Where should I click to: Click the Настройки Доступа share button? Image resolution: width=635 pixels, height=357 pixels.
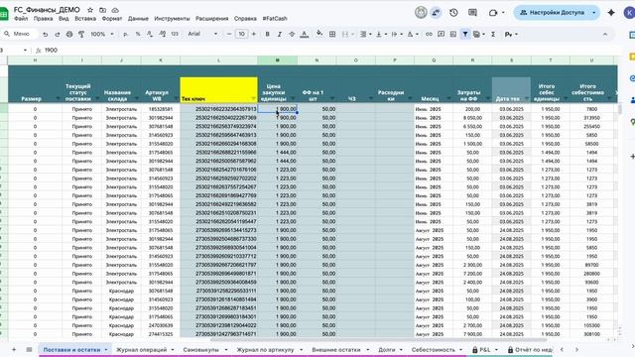[553, 13]
